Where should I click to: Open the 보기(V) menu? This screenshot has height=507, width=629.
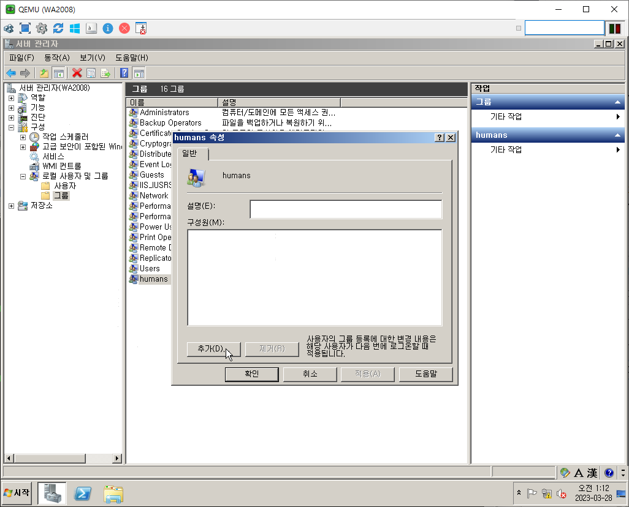click(x=93, y=58)
